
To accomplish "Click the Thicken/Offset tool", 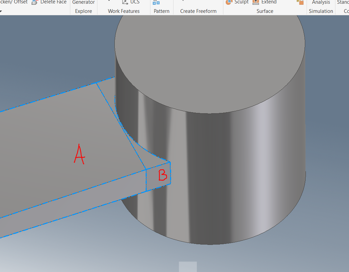I will point(14,2).
